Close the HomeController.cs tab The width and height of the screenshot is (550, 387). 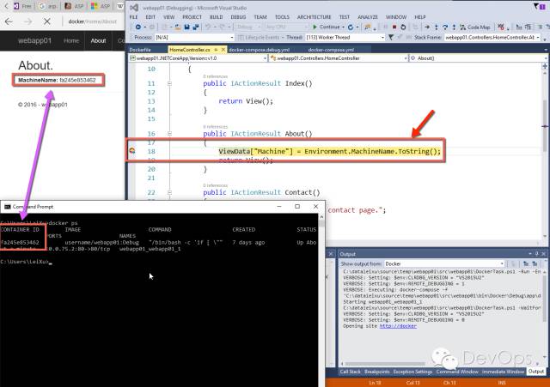point(223,50)
